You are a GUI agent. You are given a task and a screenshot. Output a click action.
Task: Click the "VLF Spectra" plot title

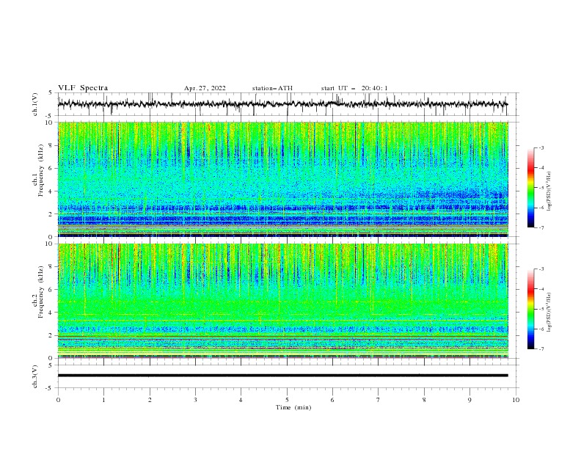coord(83,88)
